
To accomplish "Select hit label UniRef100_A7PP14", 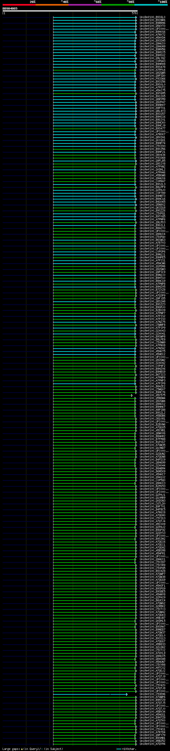I will coord(152,70).
